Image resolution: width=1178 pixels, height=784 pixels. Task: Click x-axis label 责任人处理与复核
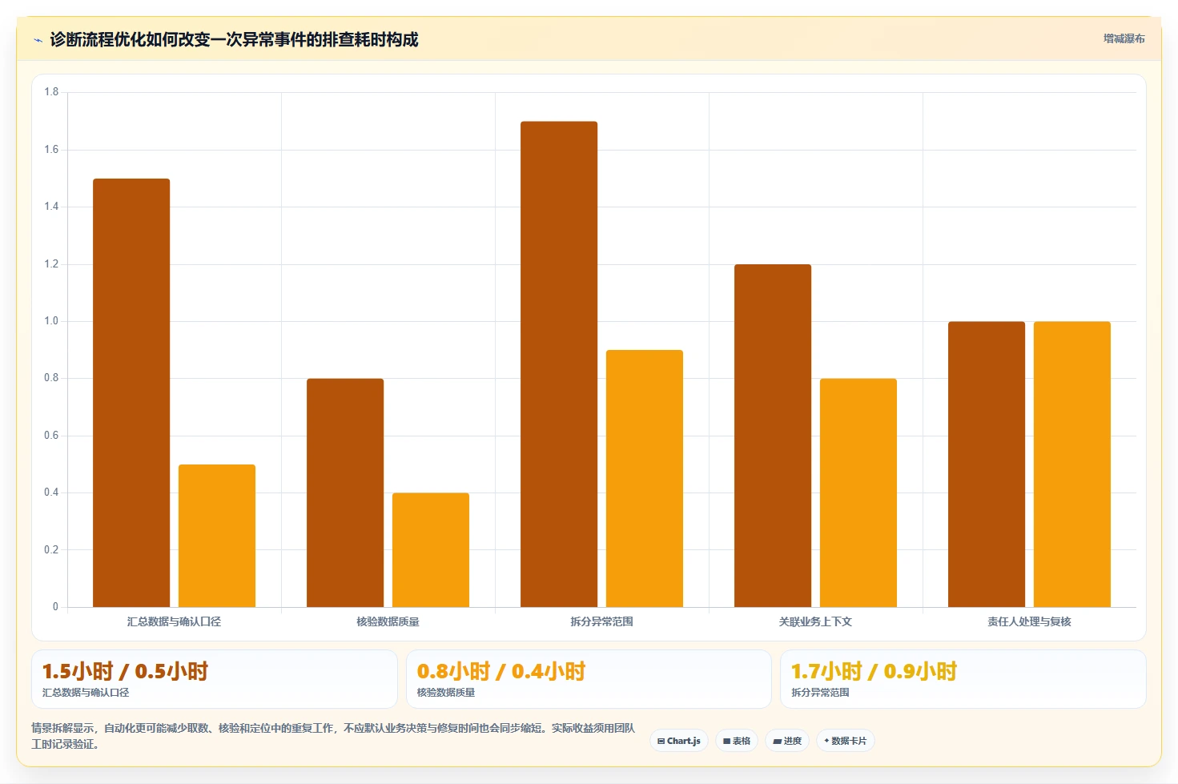(1029, 621)
